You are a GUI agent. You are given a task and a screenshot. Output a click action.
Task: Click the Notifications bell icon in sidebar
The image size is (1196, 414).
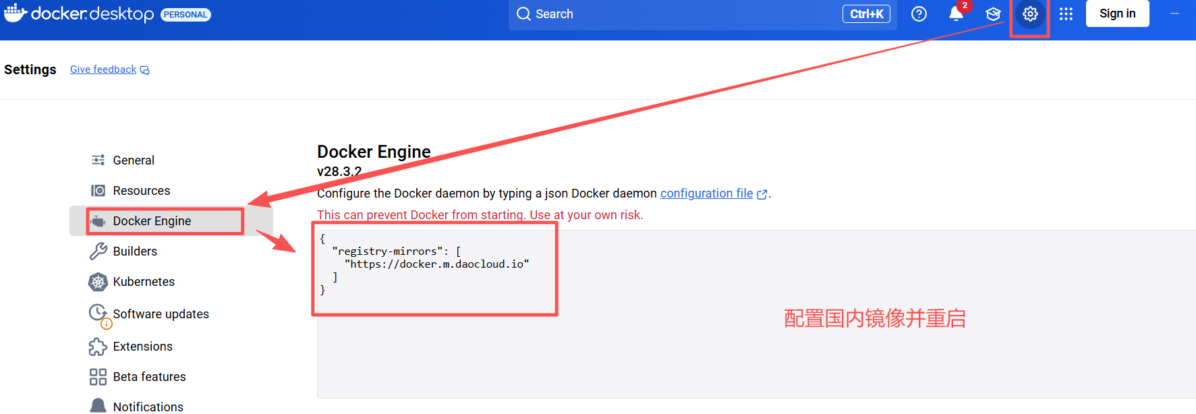coord(98,406)
